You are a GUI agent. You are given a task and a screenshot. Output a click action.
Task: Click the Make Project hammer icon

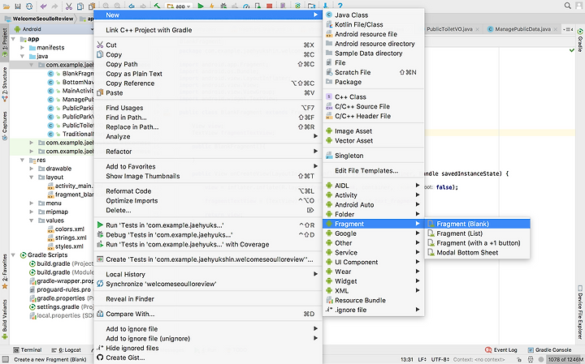tap(157, 6)
